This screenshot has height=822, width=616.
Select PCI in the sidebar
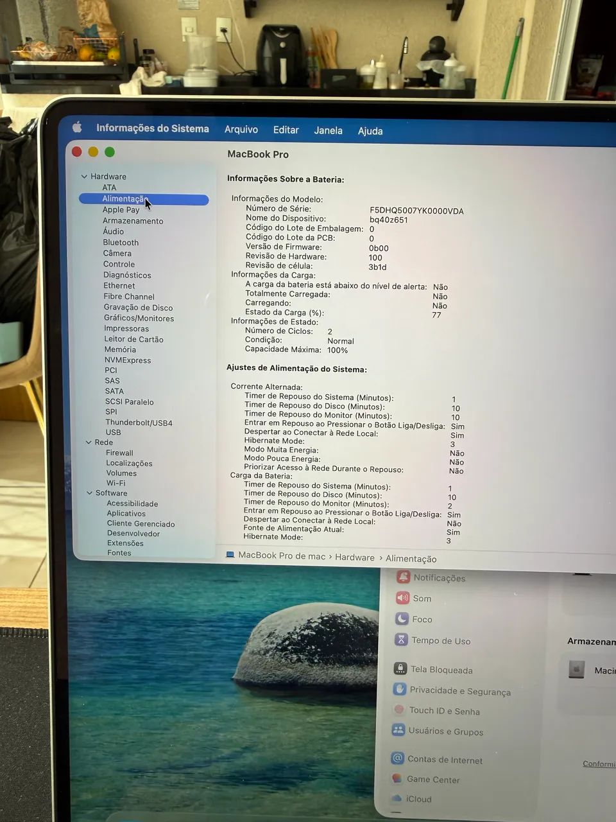tap(111, 370)
